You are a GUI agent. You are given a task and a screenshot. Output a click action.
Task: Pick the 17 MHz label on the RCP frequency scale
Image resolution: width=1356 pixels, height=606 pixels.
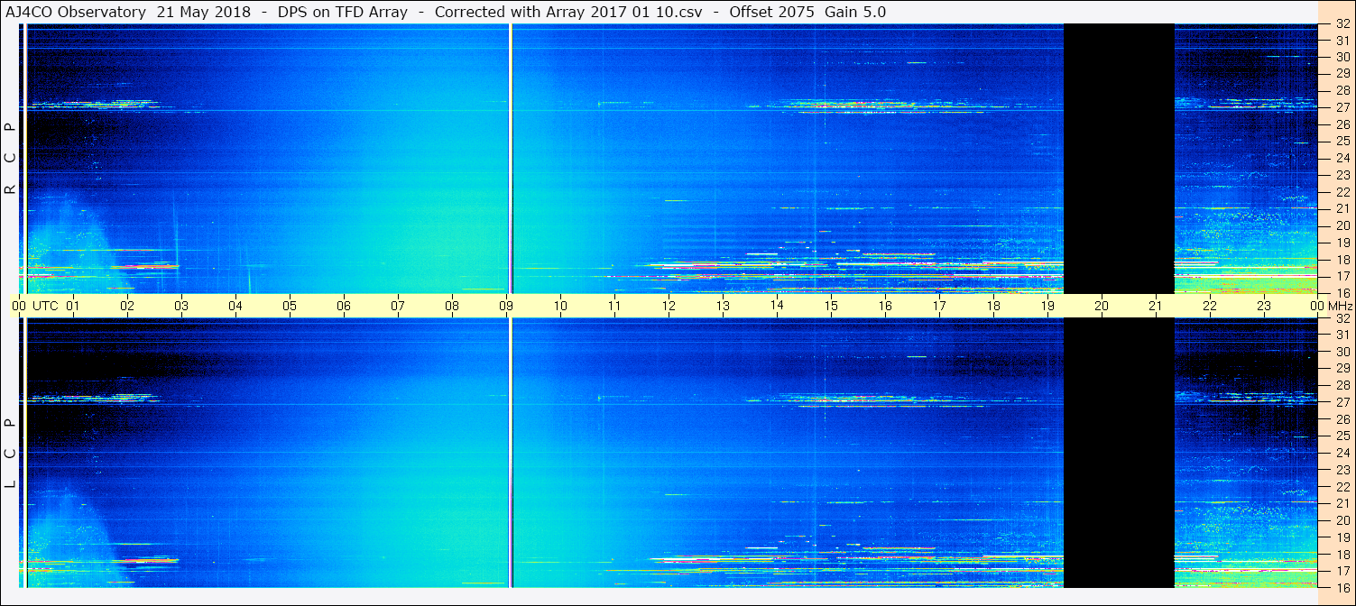[x=1342, y=276]
